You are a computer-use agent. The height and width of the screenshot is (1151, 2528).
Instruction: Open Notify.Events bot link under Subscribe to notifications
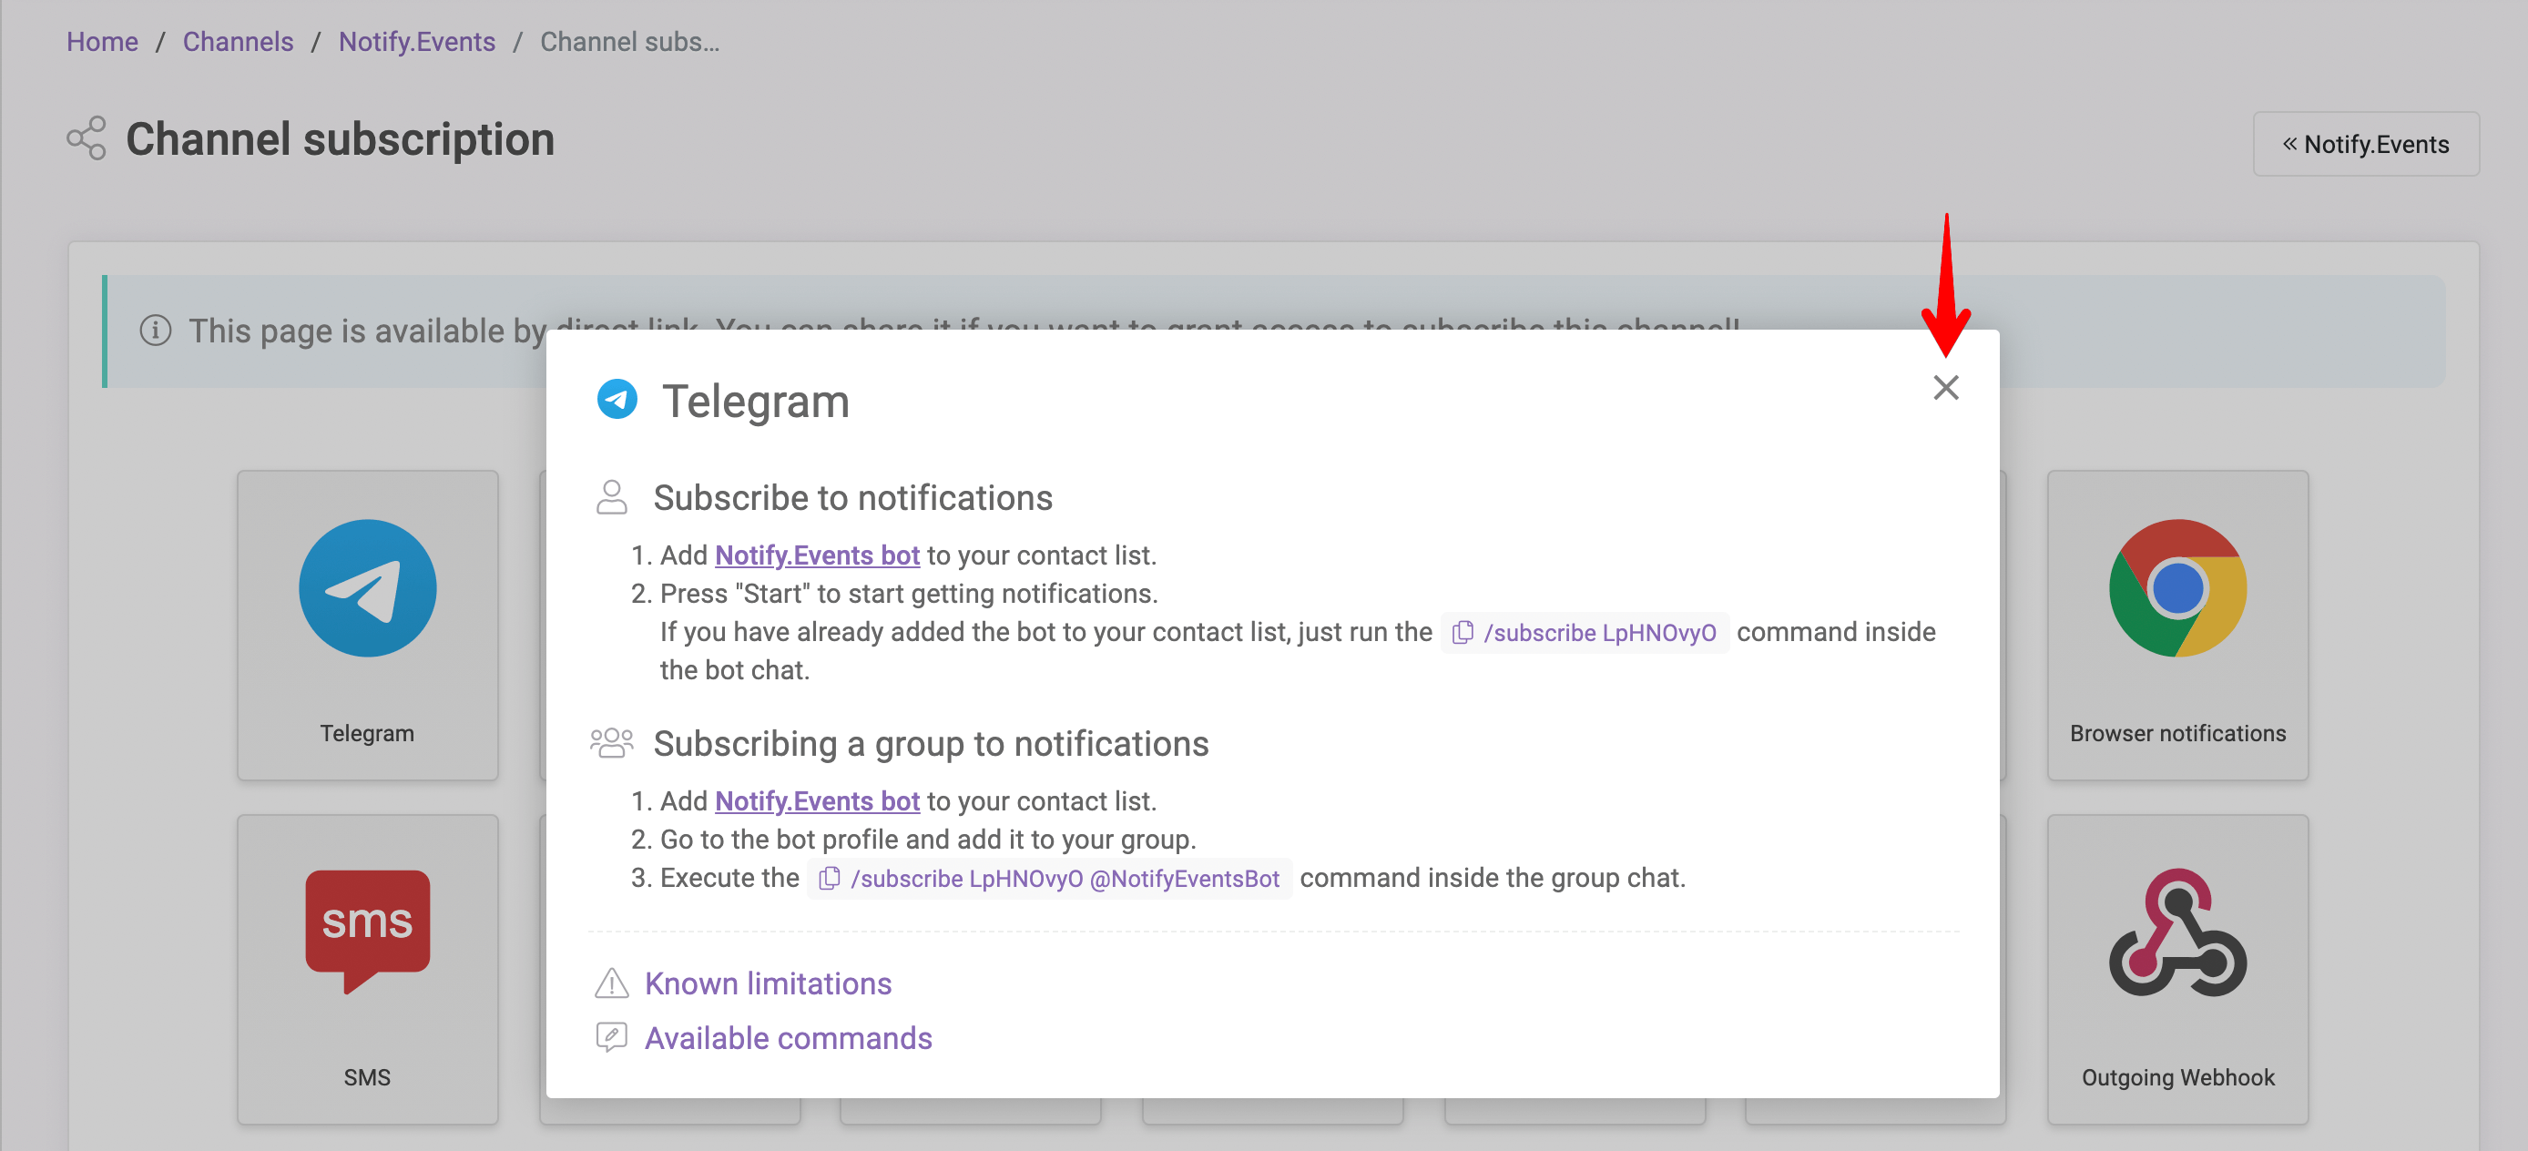pos(817,555)
